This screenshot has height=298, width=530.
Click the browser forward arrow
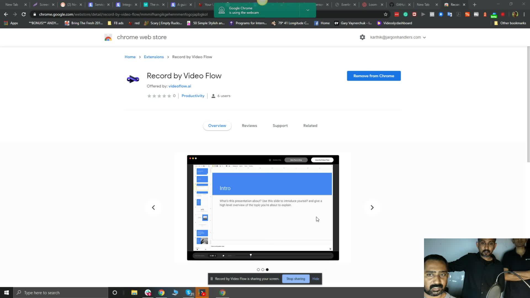coord(15,14)
